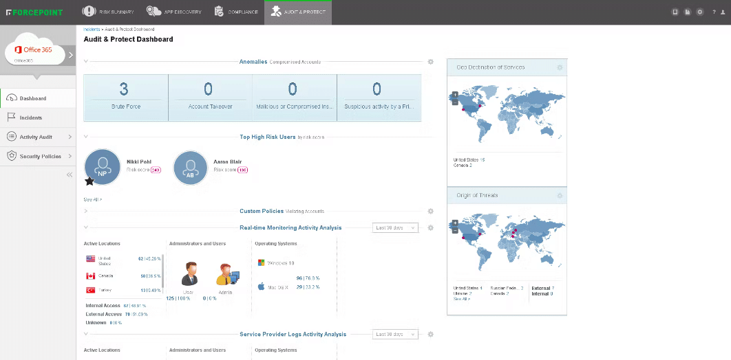Viewport: 731px width, 360px height.
Task: Click Nikki Pohl's risk score 240
Action: (156, 170)
